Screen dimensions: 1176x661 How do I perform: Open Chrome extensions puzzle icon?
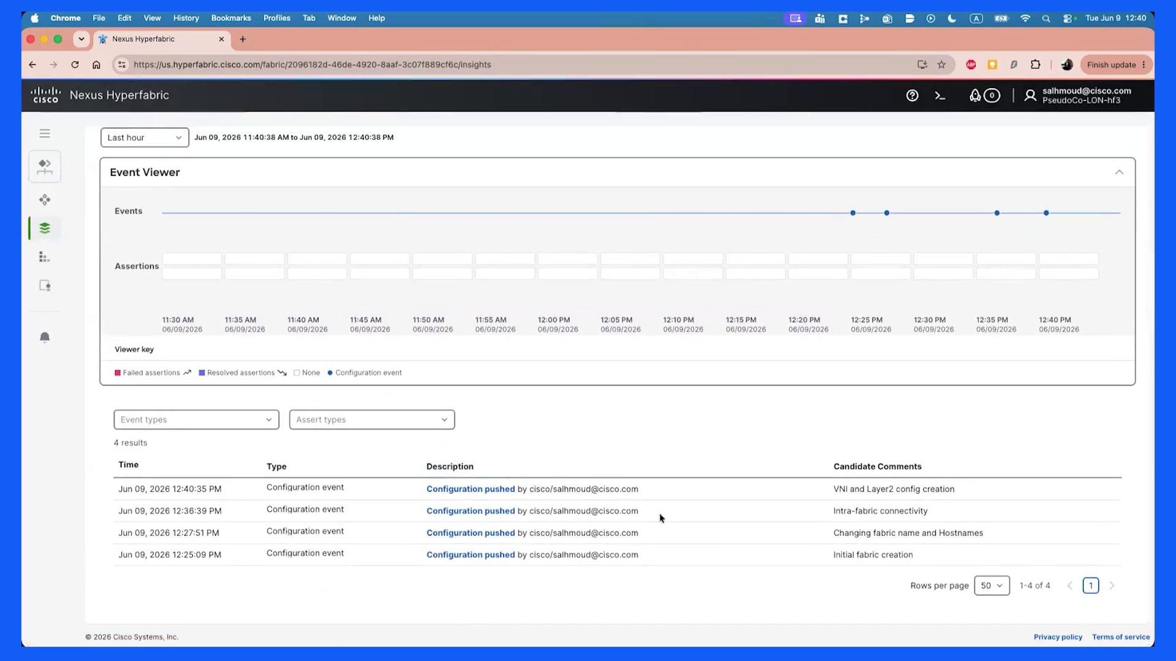(x=1035, y=65)
